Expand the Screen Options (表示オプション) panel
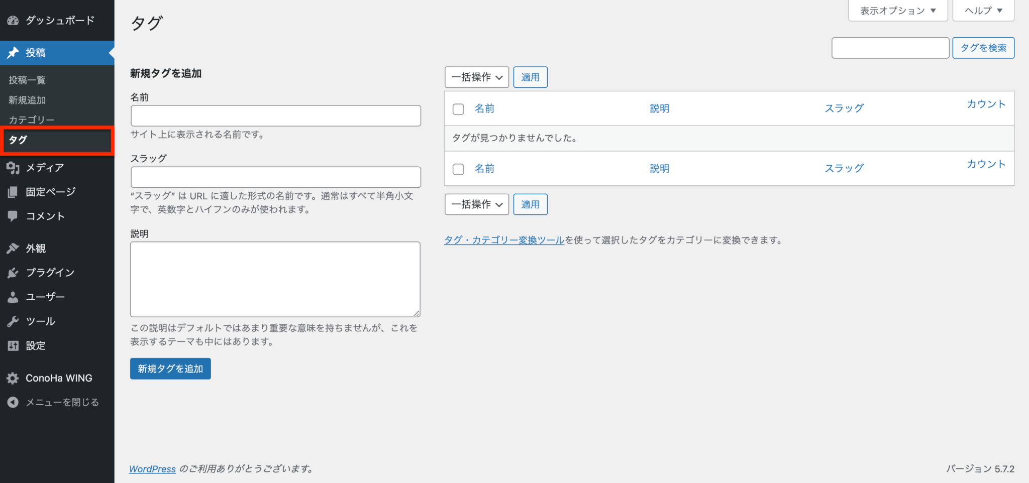Image resolution: width=1029 pixels, height=483 pixels. (897, 11)
